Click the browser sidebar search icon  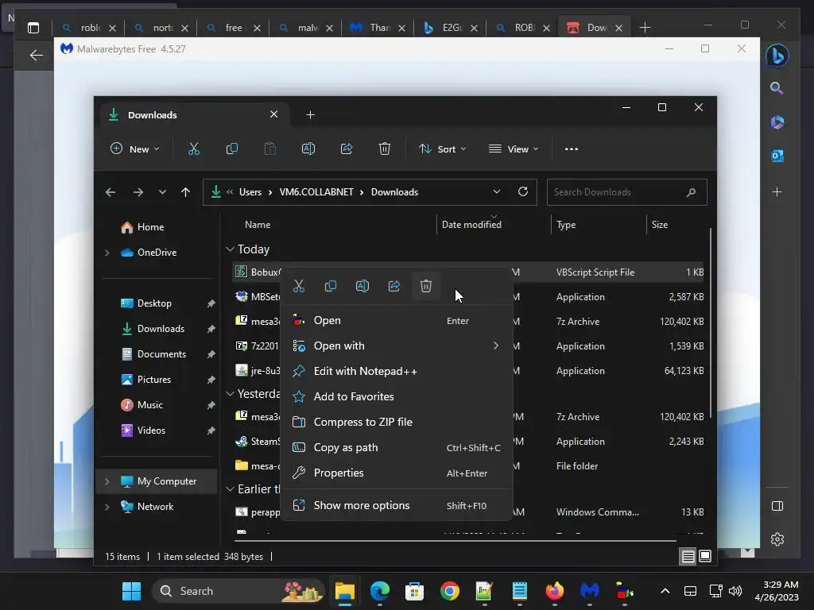[x=777, y=88]
